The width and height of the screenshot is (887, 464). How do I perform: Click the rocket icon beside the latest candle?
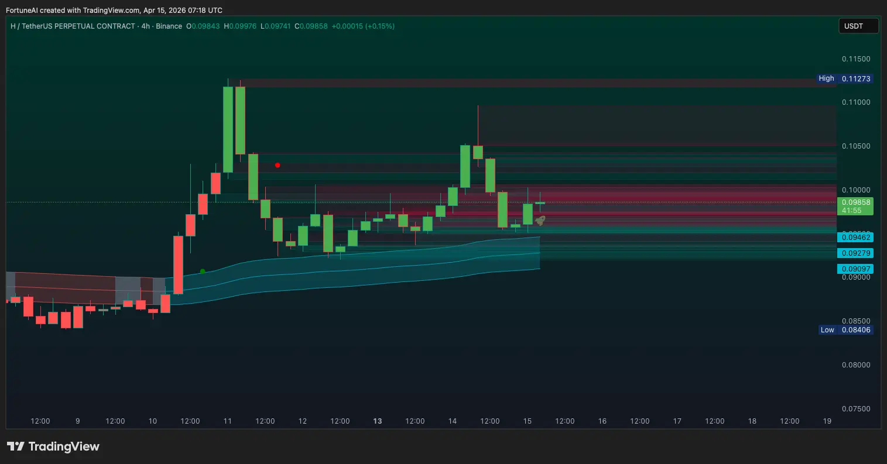(x=540, y=221)
